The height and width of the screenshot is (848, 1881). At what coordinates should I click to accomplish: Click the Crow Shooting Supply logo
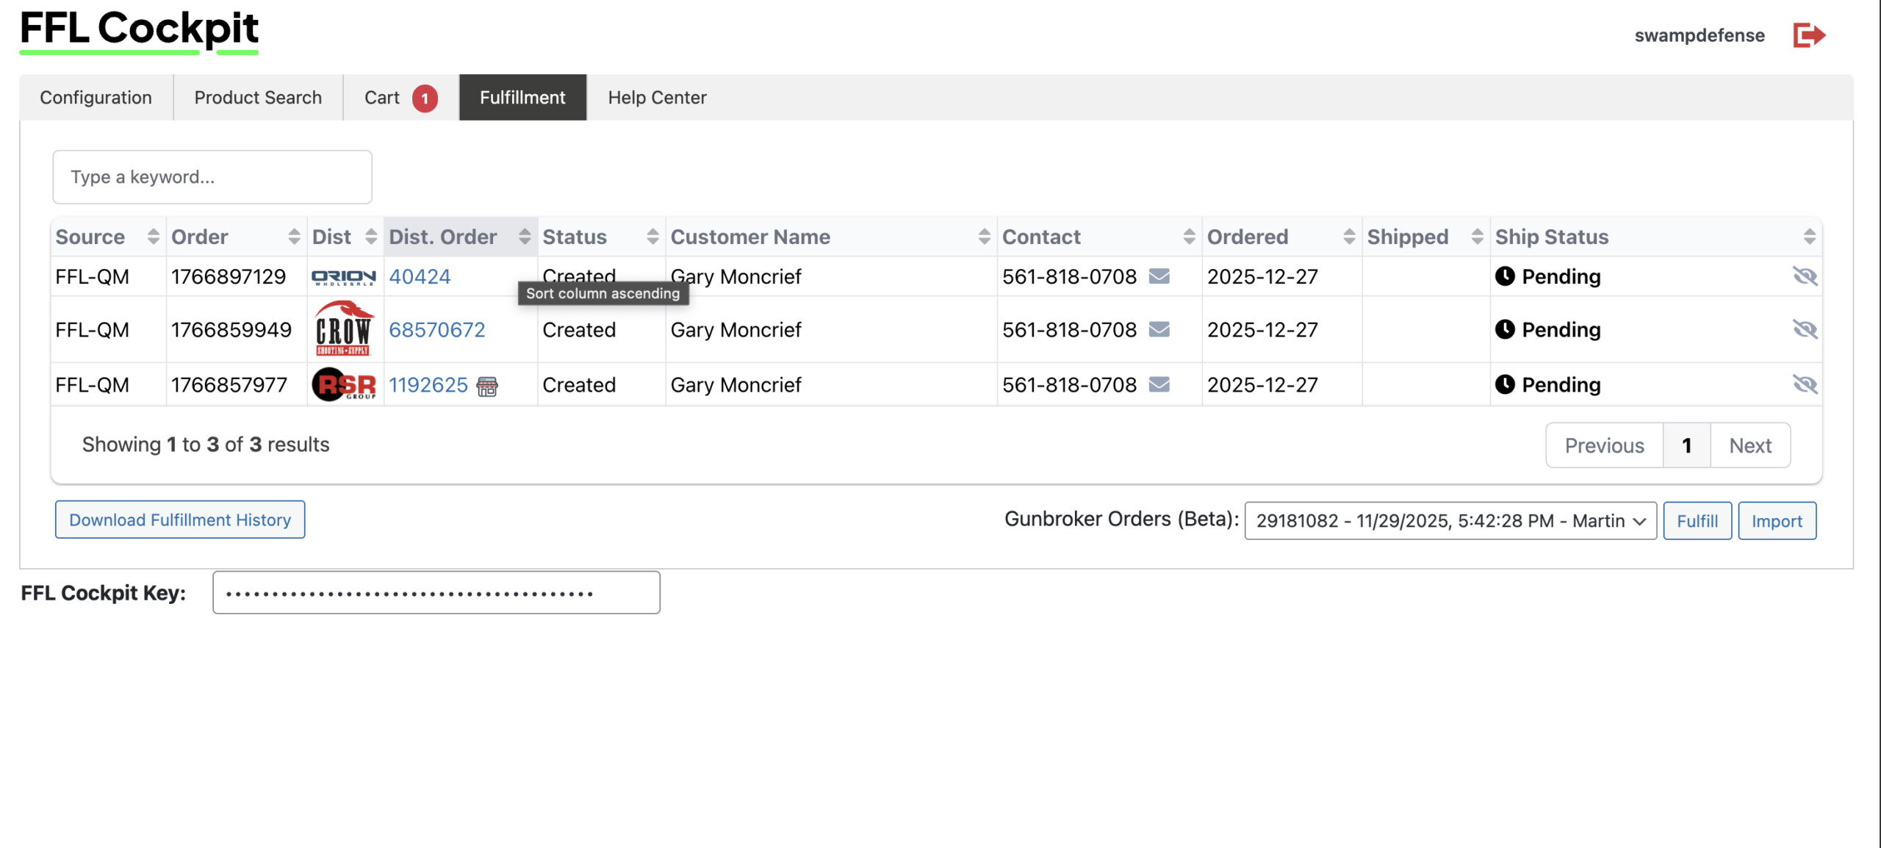point(343,329)
